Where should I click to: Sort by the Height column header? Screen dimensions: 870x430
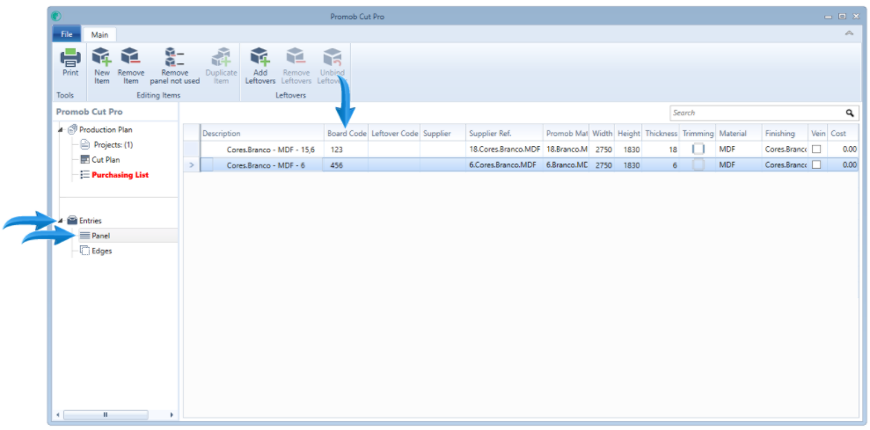[x=629, y=134]
